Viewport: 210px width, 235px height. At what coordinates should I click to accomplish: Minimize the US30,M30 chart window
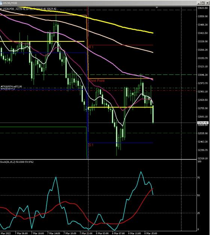coord(199,3)
